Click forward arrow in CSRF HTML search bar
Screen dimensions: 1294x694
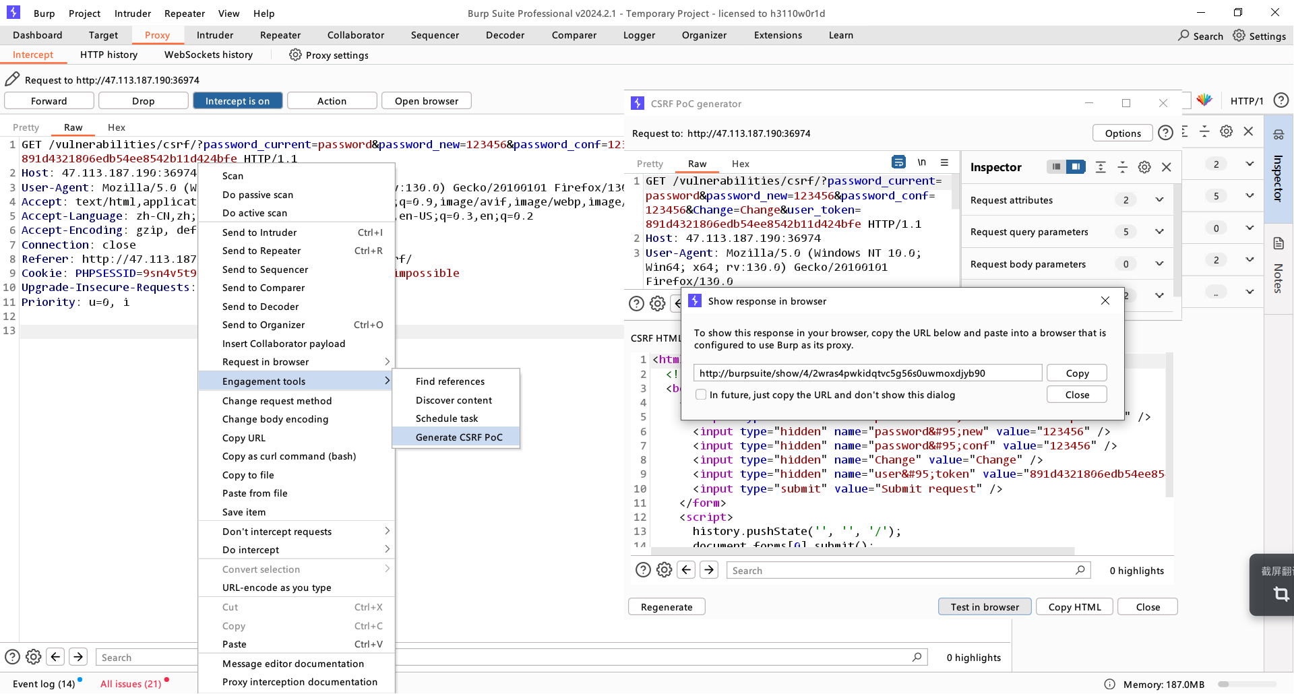[709, 569]
